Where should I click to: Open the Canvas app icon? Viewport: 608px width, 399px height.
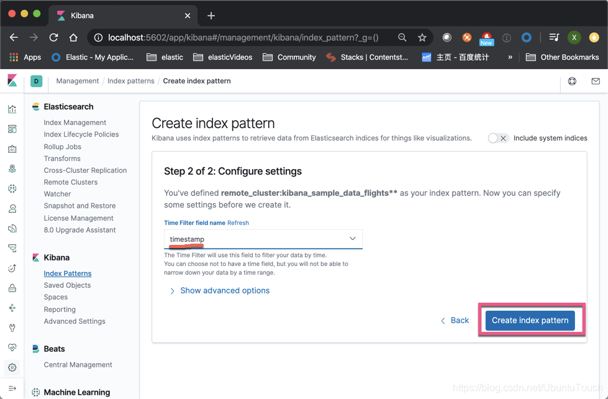coord(12,149)
